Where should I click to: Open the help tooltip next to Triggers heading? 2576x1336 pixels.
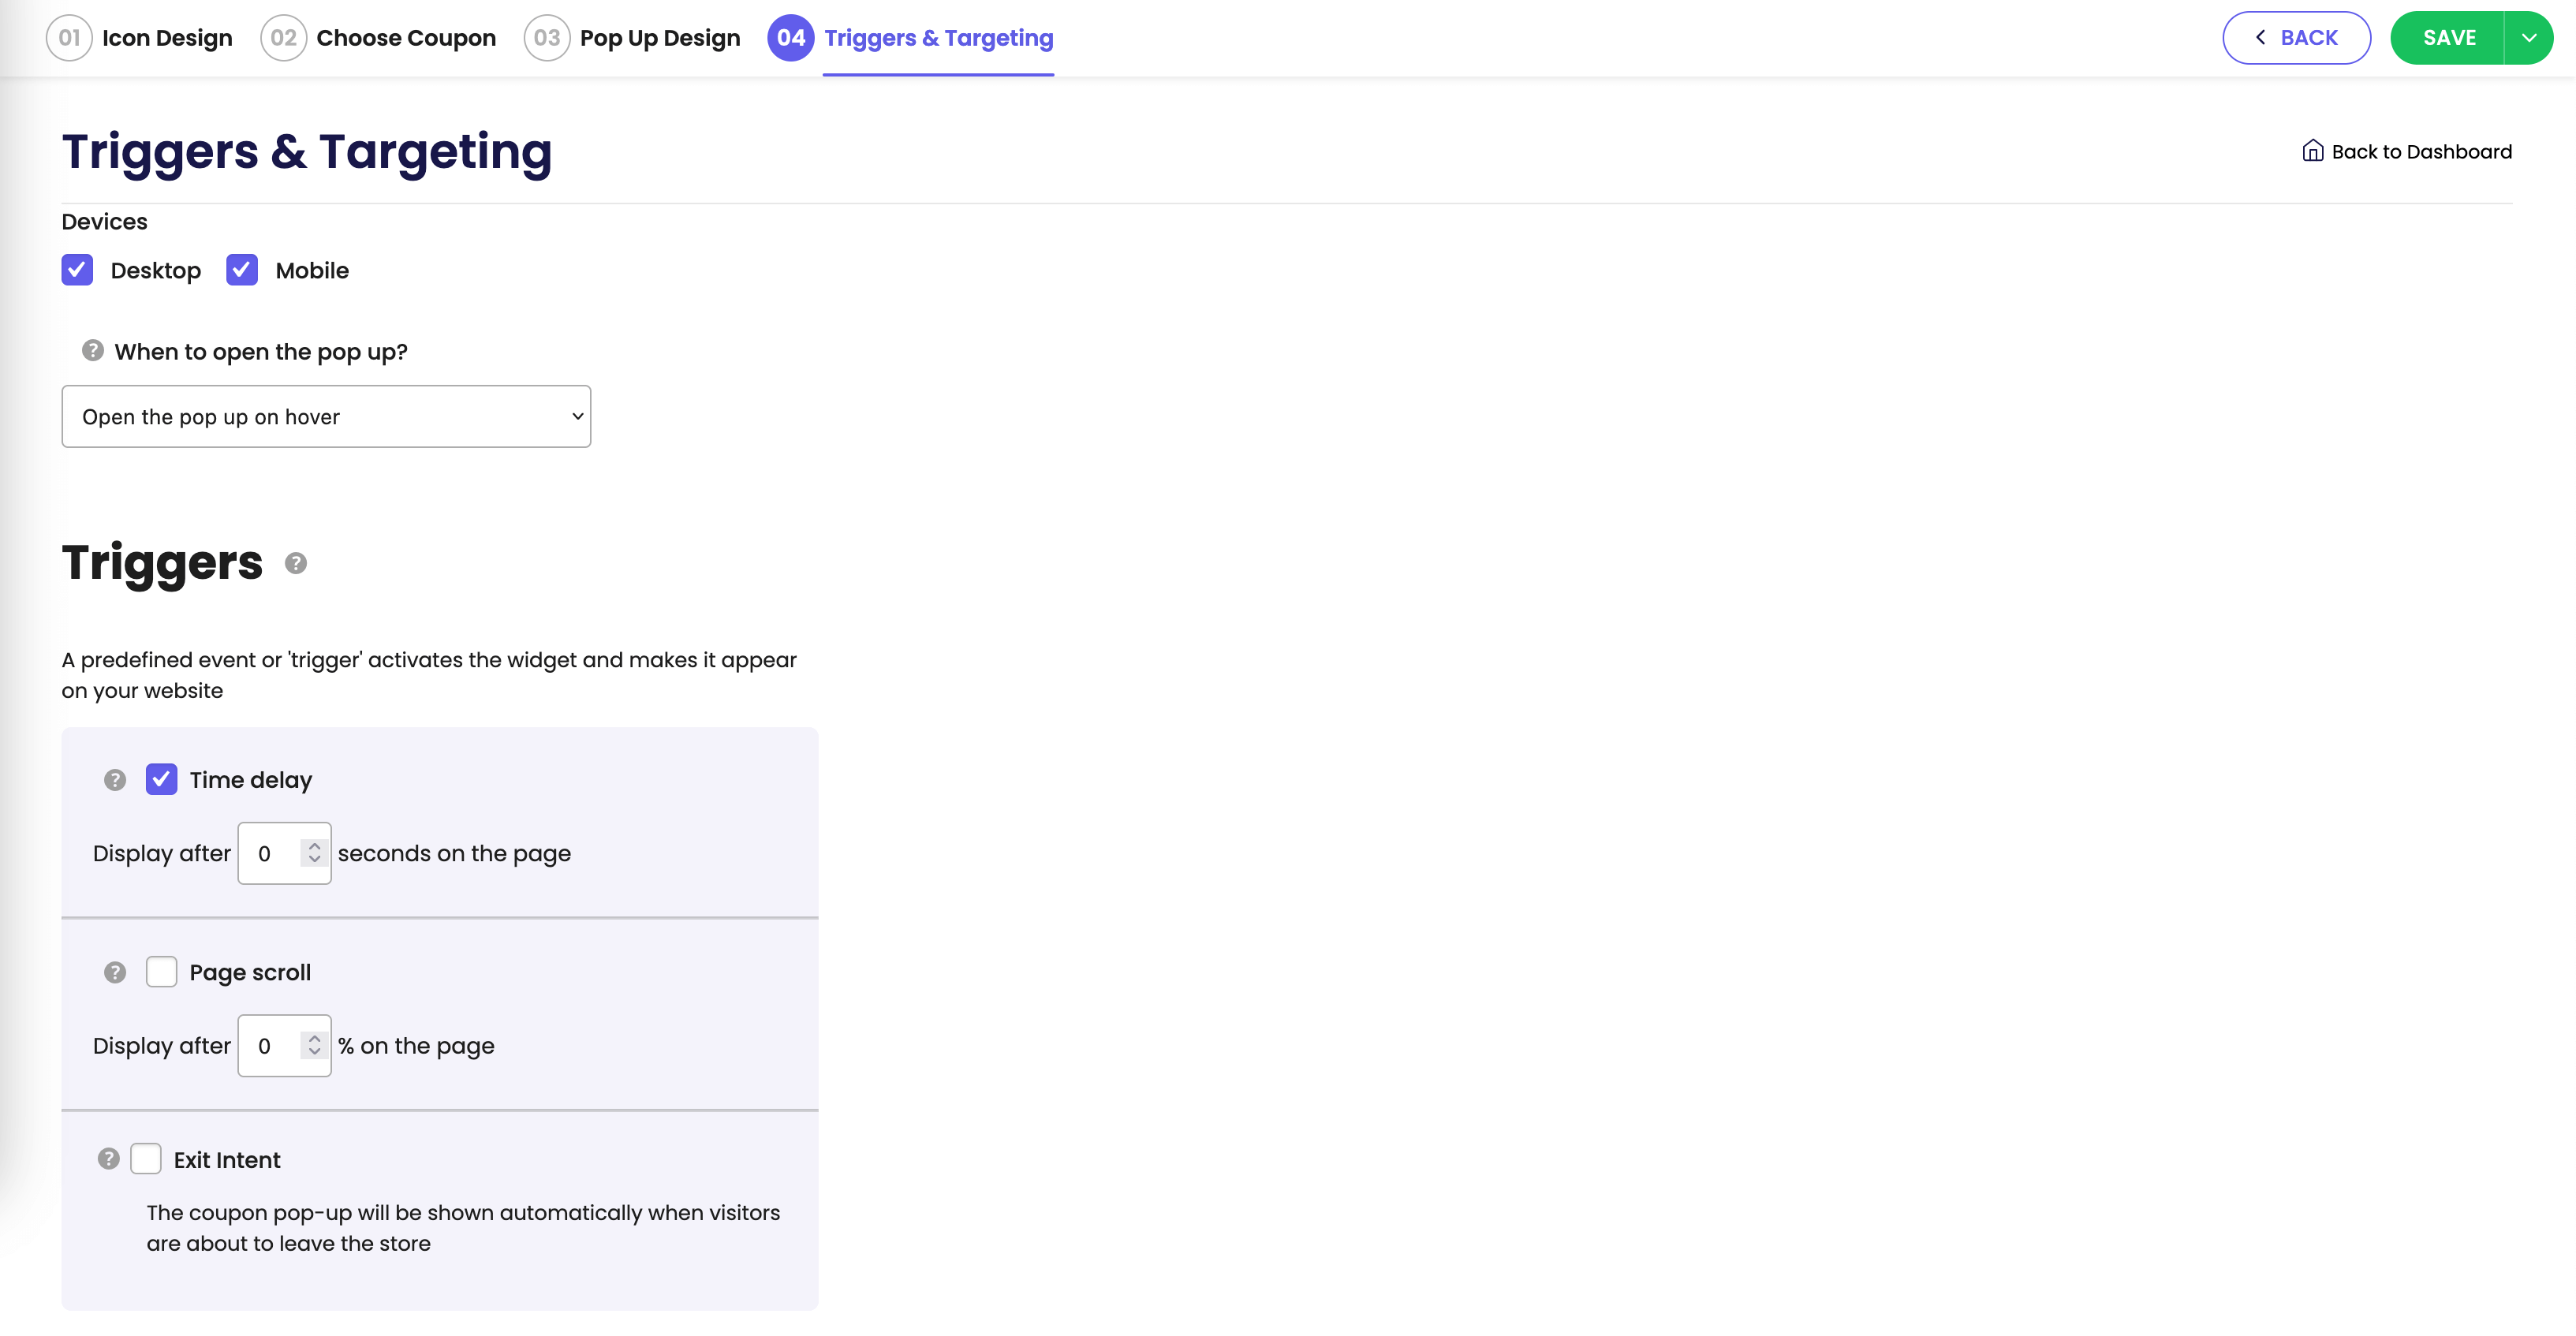(296, 563)
